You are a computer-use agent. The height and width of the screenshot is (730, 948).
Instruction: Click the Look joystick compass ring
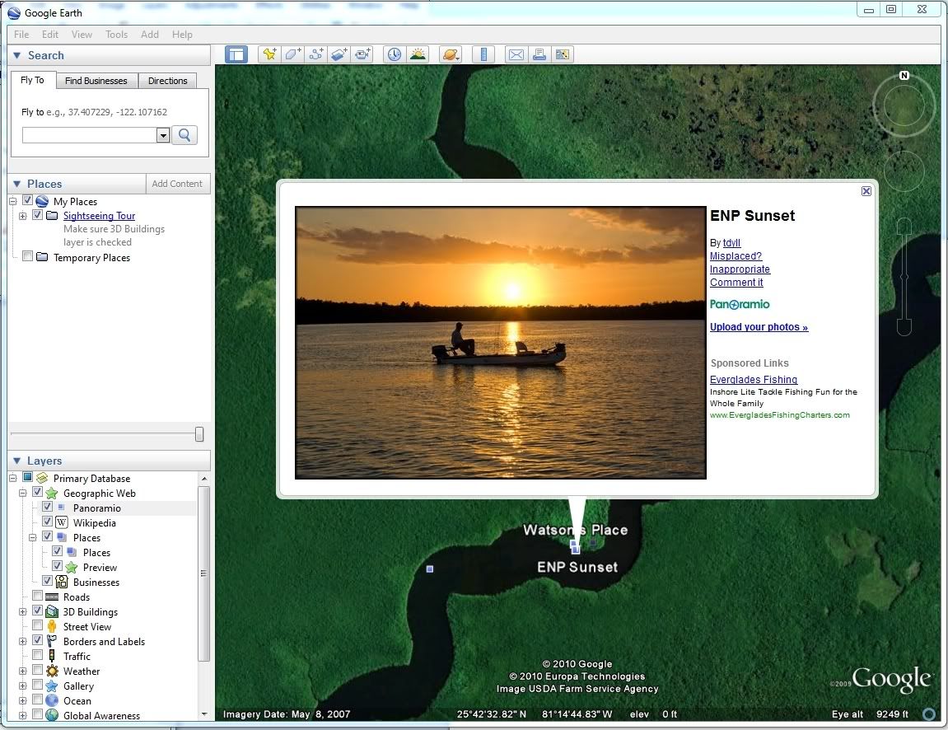(x=904, y=106)
